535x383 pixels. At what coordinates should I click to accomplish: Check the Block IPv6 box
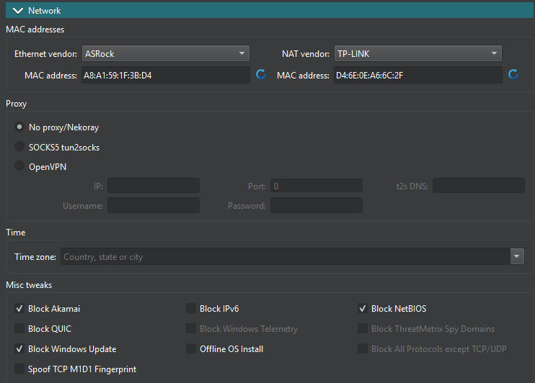(191, 309)
